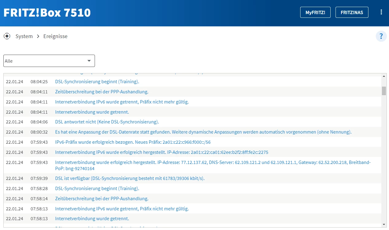The height and width of the screenshot is (230, 389).
Task: Open 07:58:13 Internetverbindung wurde getrennt entry
Action: click(x=92, y=219)
